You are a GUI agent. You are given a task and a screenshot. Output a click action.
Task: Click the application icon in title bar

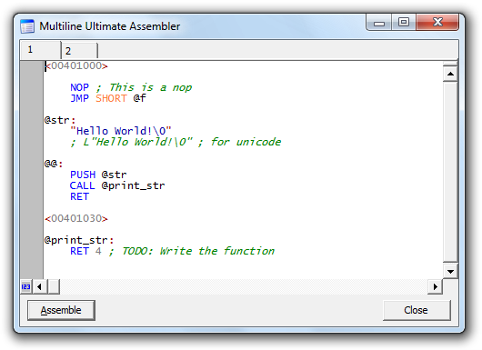coord(27,26)
